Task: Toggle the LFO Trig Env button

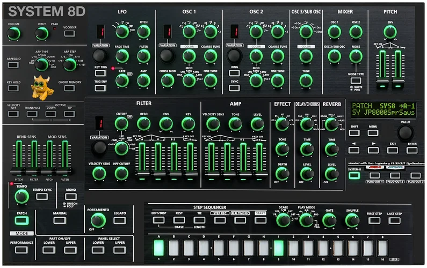Action: tap(100, 88)
